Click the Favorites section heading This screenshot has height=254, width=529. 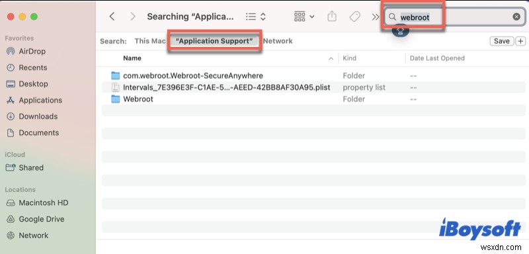coord(19,38)
